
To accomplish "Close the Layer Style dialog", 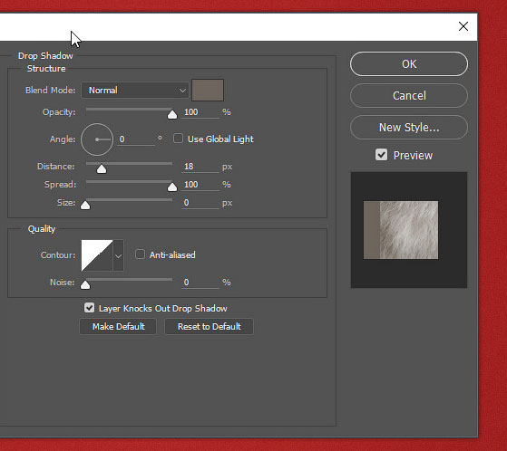I will [x=463, y=26].
